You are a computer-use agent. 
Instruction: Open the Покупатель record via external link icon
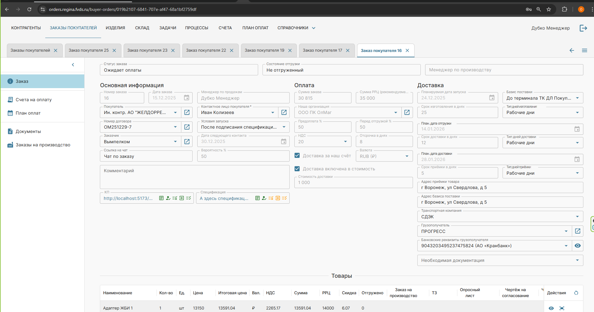point(187,112)
